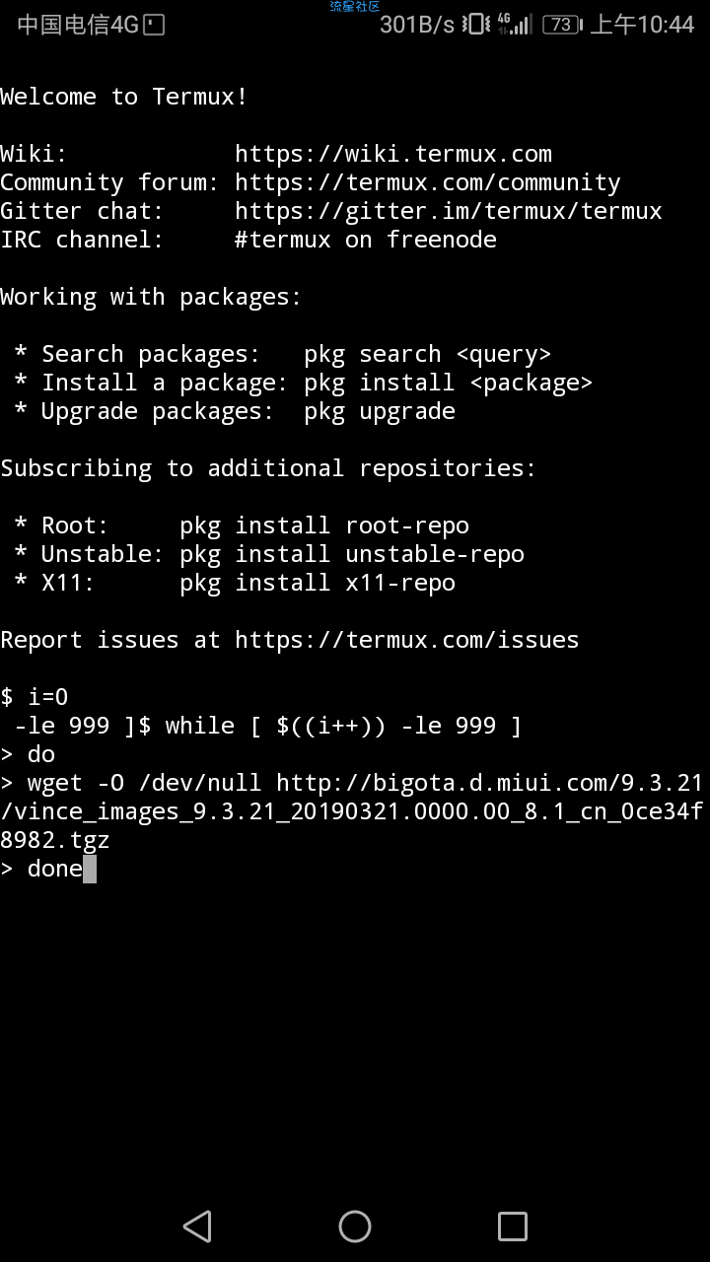
Task: Tap the 'Welcome to Termux!' heading
Action: click(x=124, y=97)
